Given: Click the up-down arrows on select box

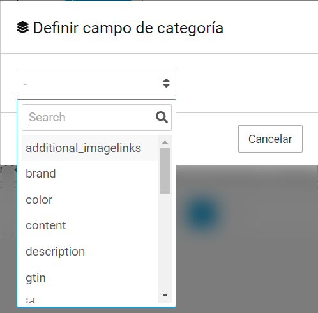Looking at the screenshot, I should point(166,83).
